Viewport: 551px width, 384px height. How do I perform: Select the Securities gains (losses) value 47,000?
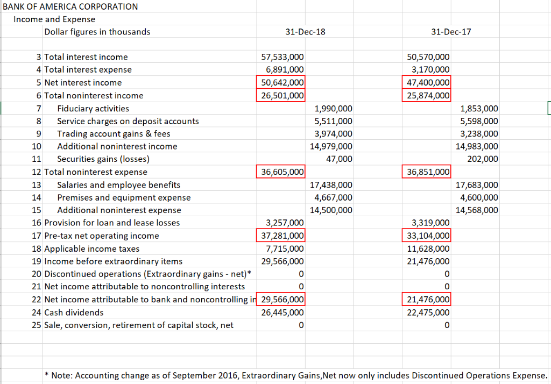340,159
